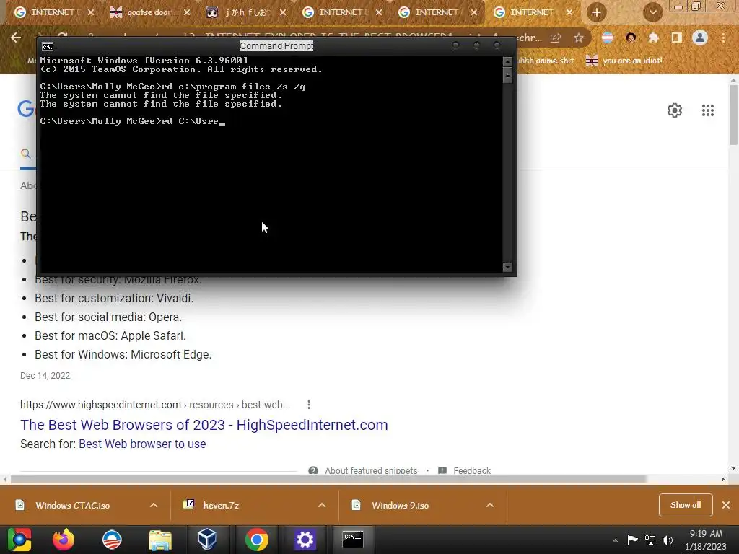The image size is (739, 554).
Task: Click the striped flag extension icon
Action: pyautogui.click(x=608, y=38)
